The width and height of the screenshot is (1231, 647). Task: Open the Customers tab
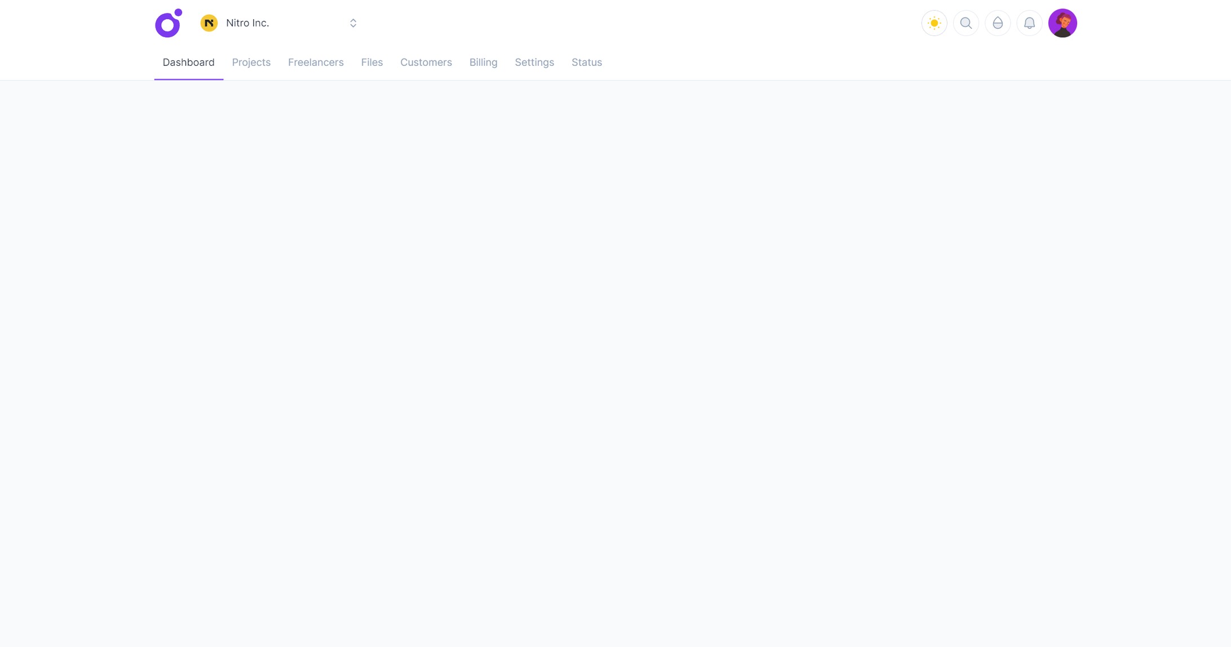tap(426, 63)
